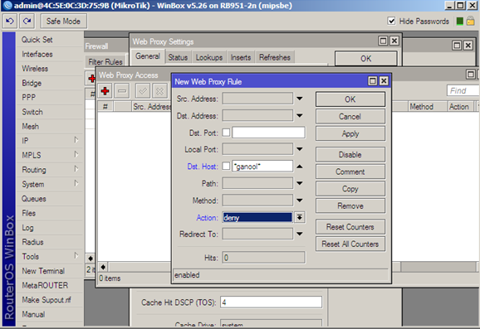Viewport: 480px width, 329px height.
Task: Expand the Routing submenu in sidebar
Action: pyautogui.click(x=49, y=170)
